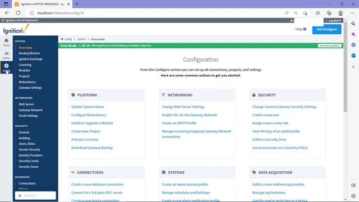This screenshot has width=359, height=202.
Task: Open Web Server in Networking section
Action: click(26, 104)
